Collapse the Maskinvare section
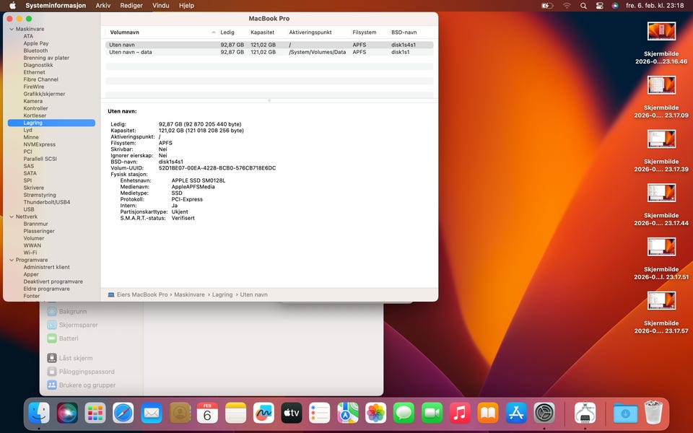 12,29
